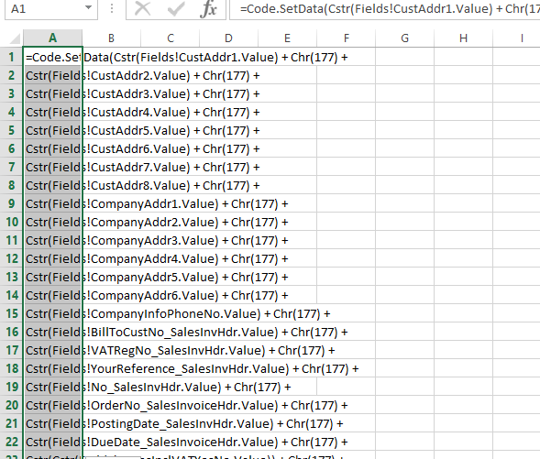540x459 pixels.
Task: Click the YourReference_SalesInvHdr.Value cell
Action: pos(52,368)
